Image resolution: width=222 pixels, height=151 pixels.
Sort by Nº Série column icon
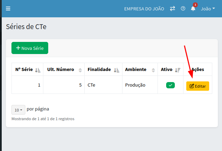[x=38, y=70]
